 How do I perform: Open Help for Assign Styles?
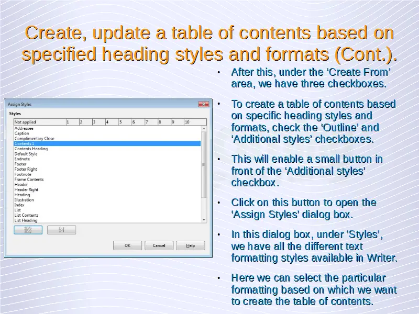click(x=190, y=245)
